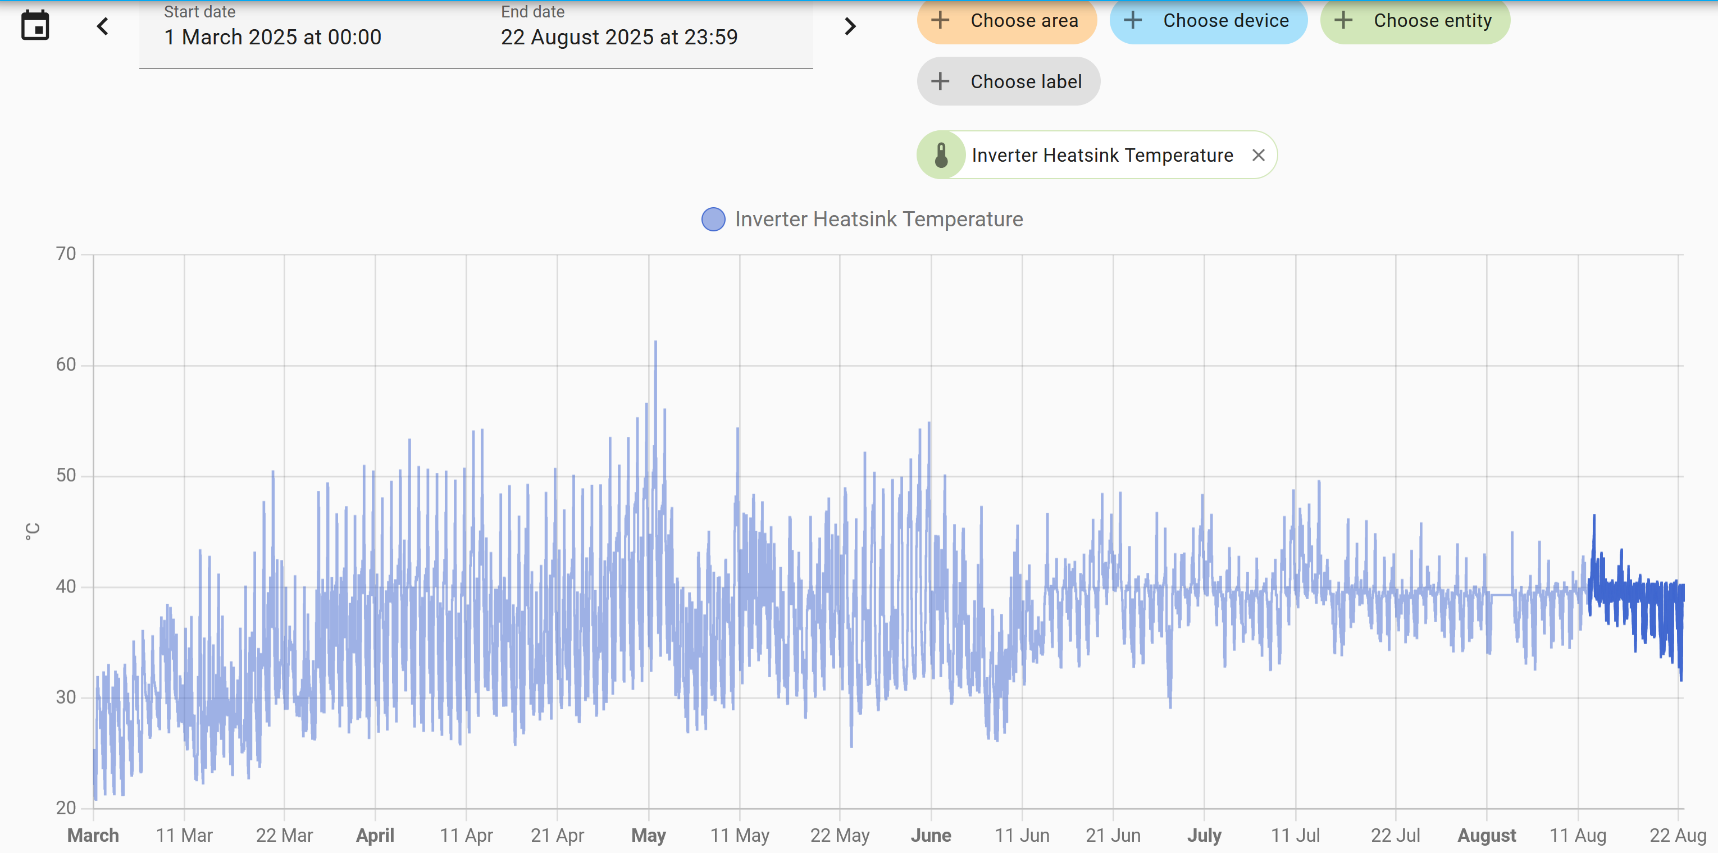Click plus icon on Choose entity chip
Viewport: 1718px width, 862px height.
(x=1344, y=21)
